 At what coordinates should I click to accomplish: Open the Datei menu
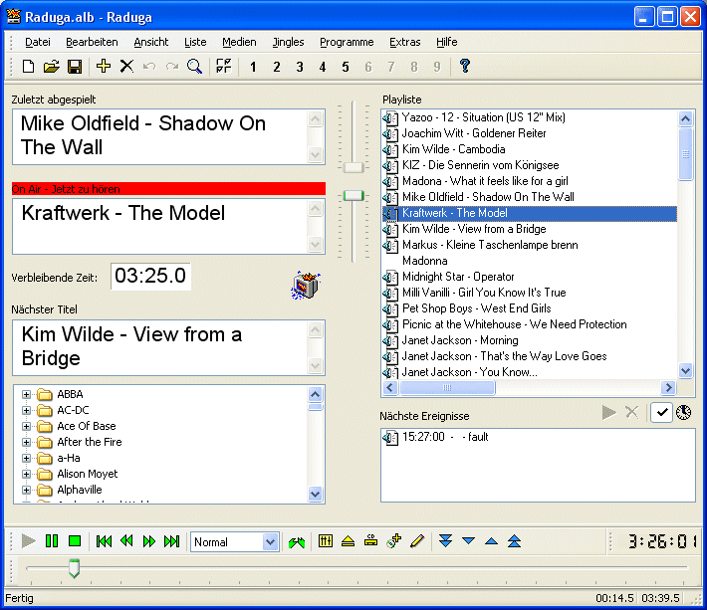click(38, 42)
